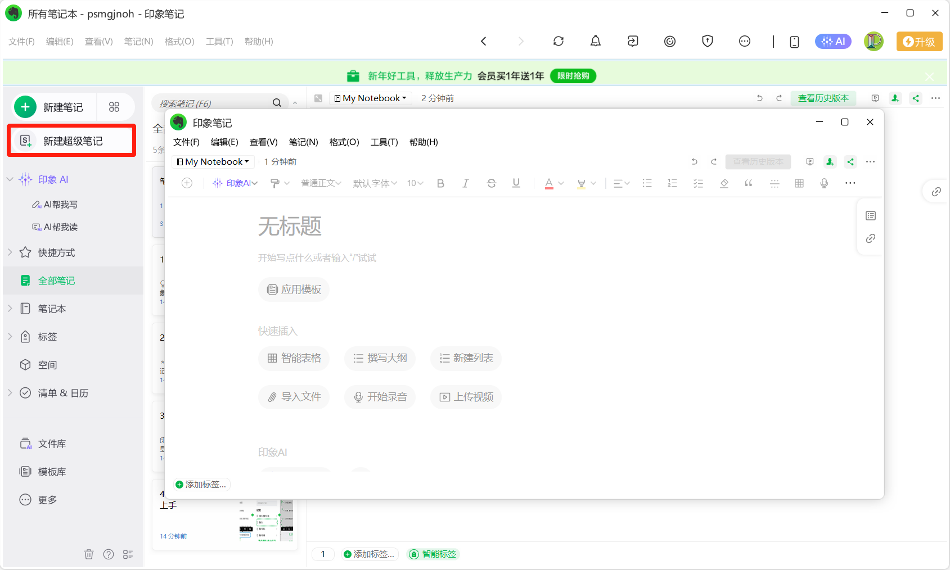Select 全部笔记 in sidebar
The width and height of the screenshot is (950, 570).
73,281
